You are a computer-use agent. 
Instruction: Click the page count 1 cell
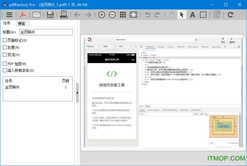pyautogui.click(x=66, y=87)
